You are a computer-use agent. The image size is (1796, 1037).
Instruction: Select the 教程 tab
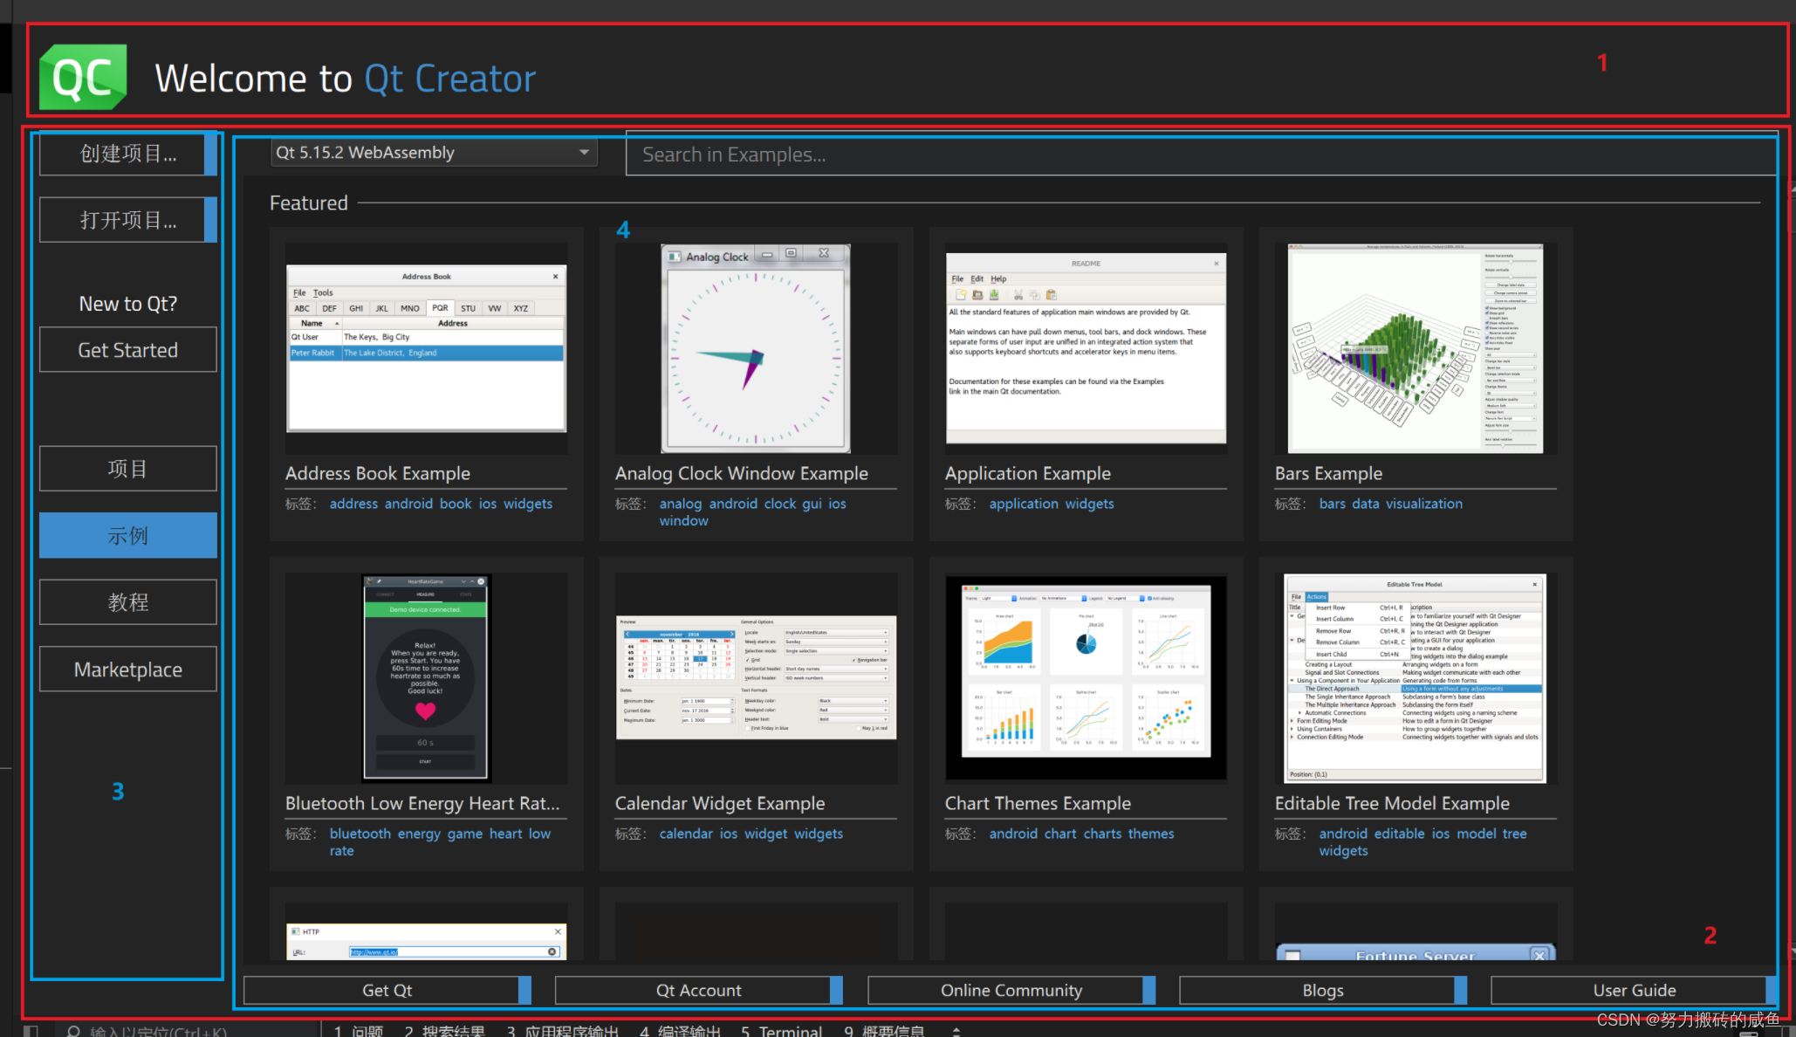pos(128,602)
